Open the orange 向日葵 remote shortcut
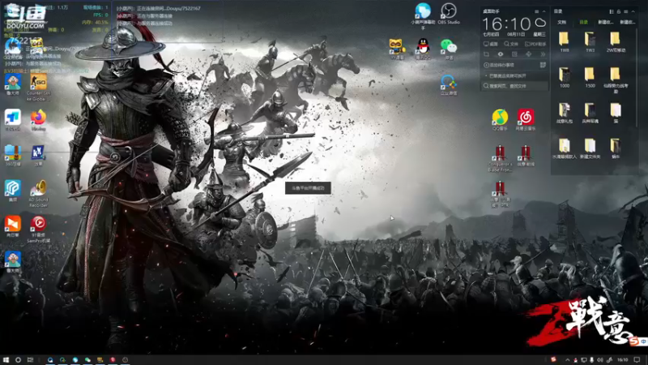Image resolution: width=648 pixels, height=365 pixels. pyautogui.click(x=13, y=224)
